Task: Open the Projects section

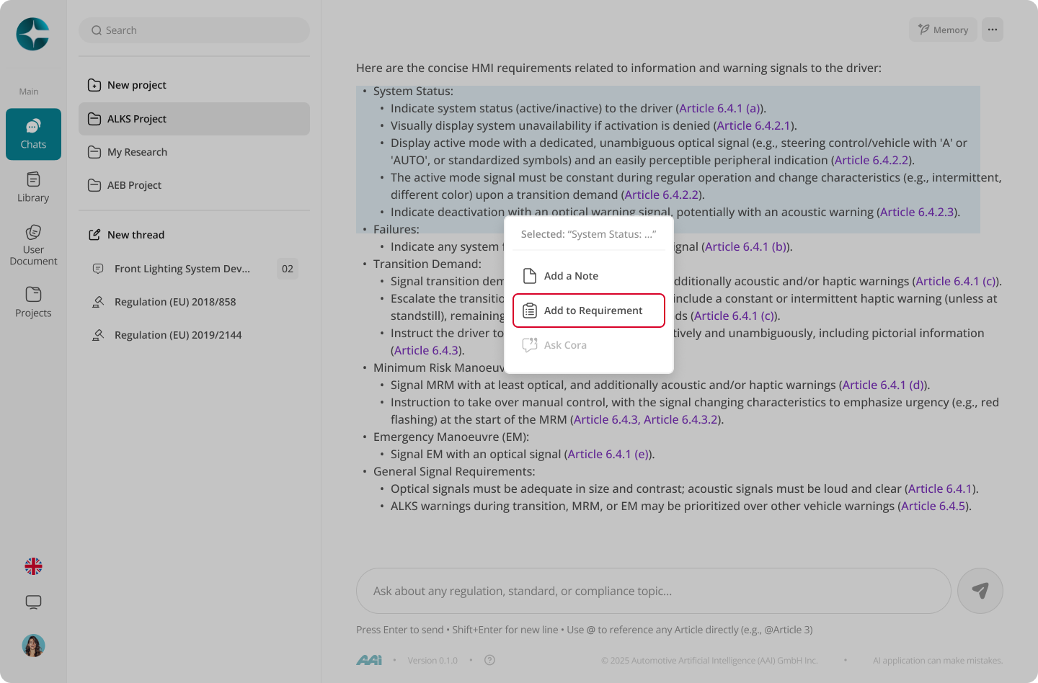Action: pos(33,302)
